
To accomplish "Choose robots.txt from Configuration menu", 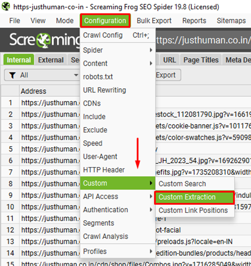I will [118, 77].
